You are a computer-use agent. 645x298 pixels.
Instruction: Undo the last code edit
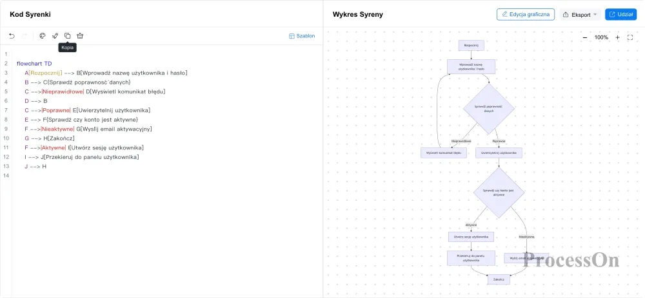tap(12, 35)
